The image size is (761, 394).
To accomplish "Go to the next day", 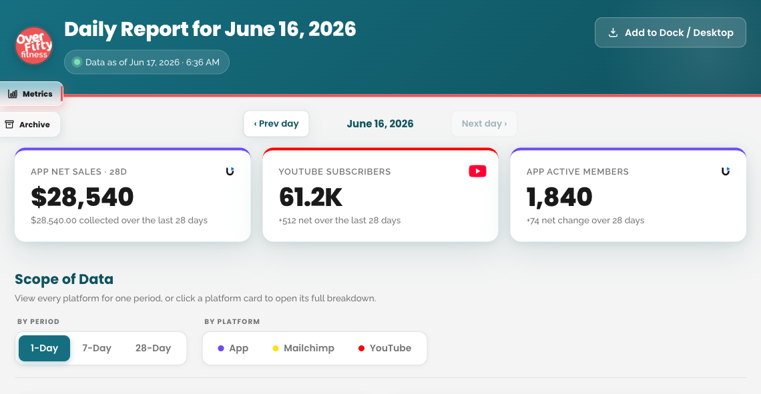I will point(484,123).
